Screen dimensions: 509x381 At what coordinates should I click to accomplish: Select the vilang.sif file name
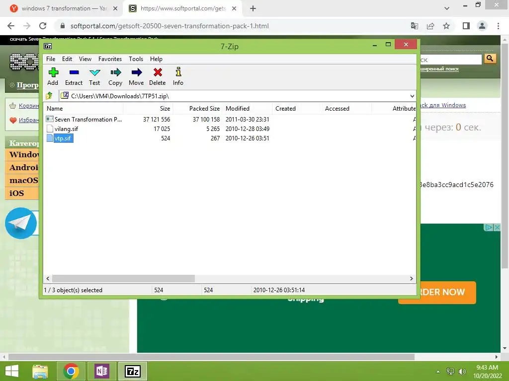[x=66, y=128]
